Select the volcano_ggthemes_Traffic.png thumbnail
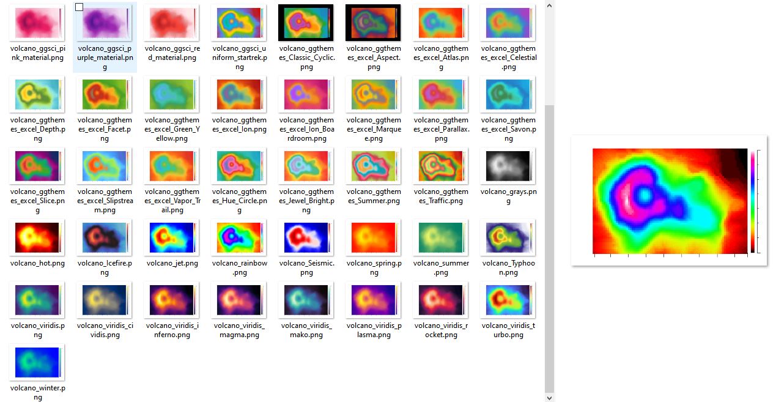This screenshot has height=402, width=776. (440, 166)
